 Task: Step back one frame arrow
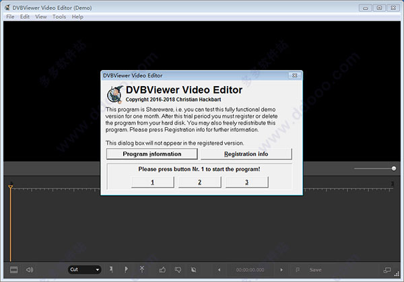pyautogui.click(x=220, y=270)
